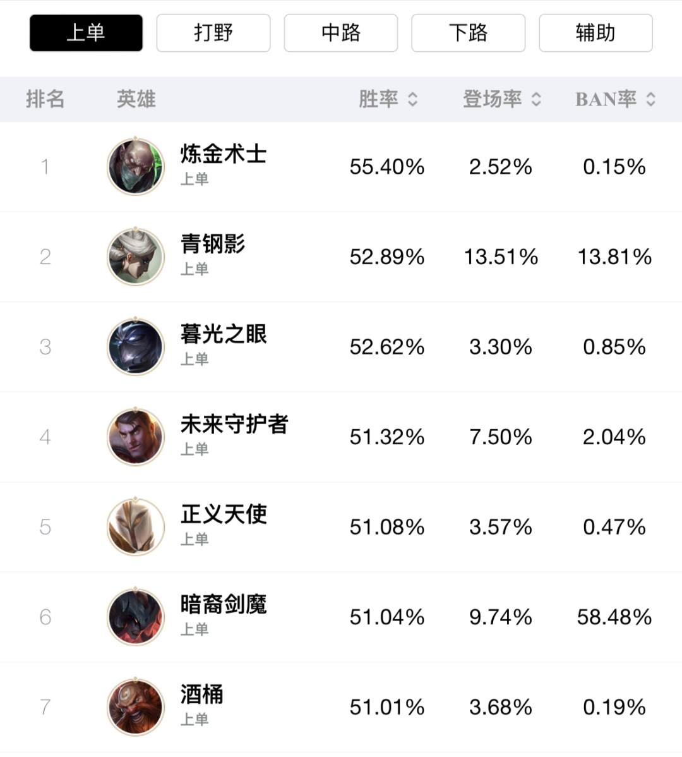Open 未来守护者 champion avatar
The width and height of the screenshot is (682, 757).
coord(136,437)
